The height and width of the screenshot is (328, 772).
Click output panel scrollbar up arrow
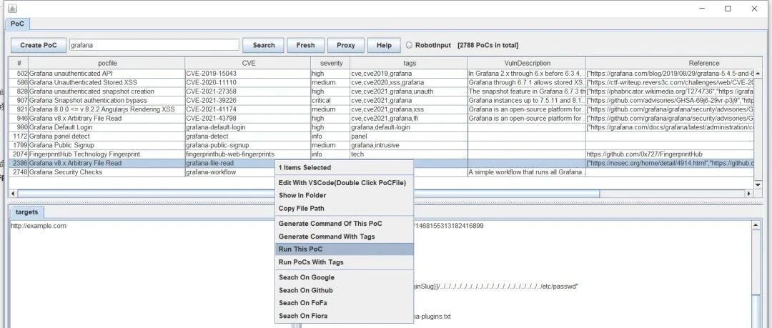756,224
